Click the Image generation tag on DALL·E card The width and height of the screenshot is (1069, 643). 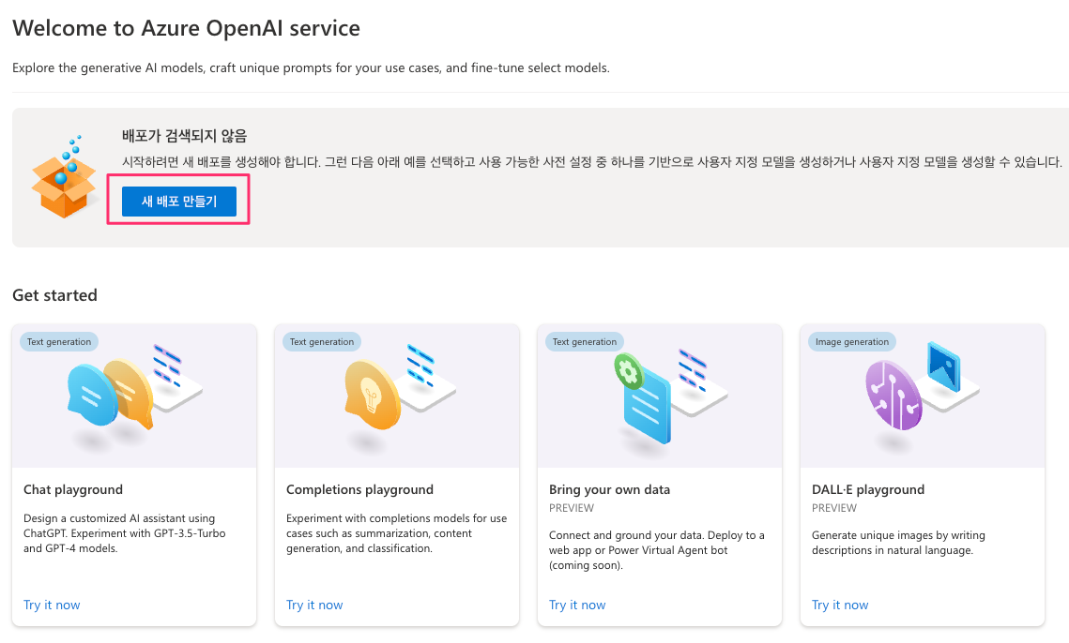click(852, 342)
